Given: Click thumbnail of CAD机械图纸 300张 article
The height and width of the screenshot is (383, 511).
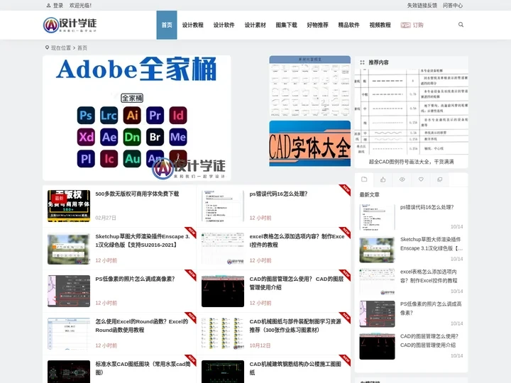Looking at the screenshot, I should pyautogui.click(x=223, y=333).
